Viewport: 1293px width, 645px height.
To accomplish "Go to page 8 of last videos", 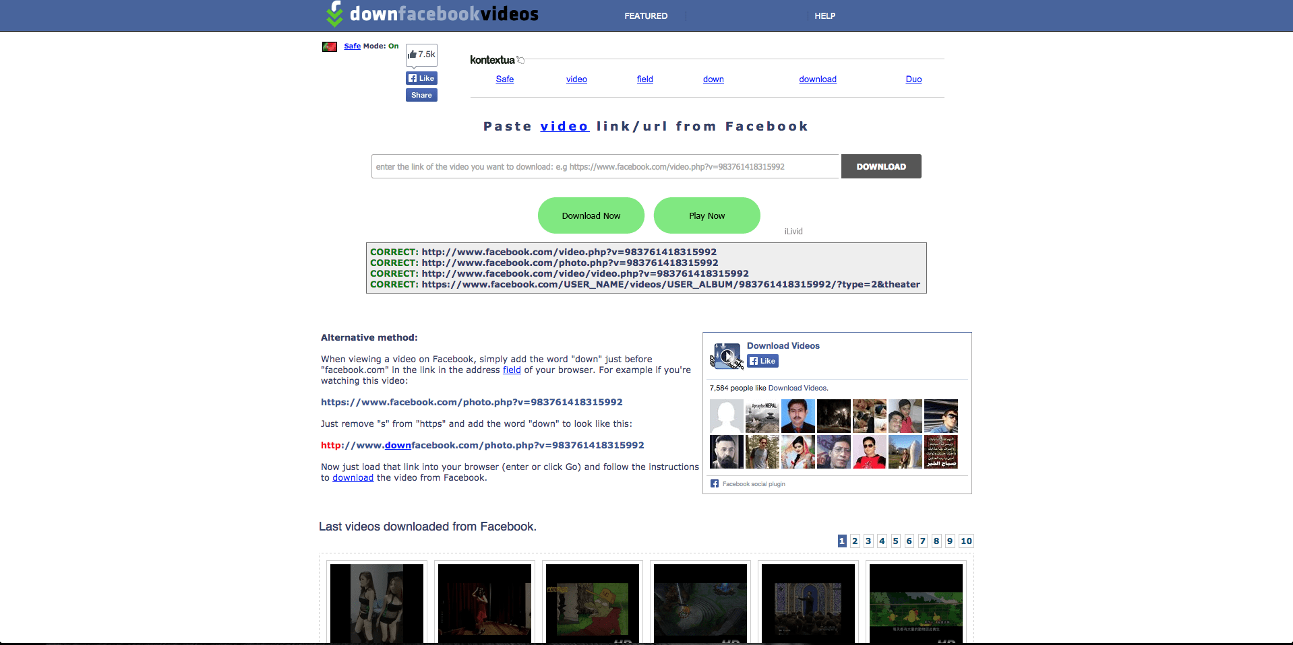I will coord(936,541).
